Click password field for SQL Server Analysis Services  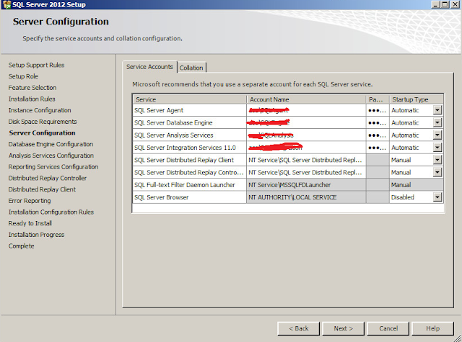(x=378, y=135)
